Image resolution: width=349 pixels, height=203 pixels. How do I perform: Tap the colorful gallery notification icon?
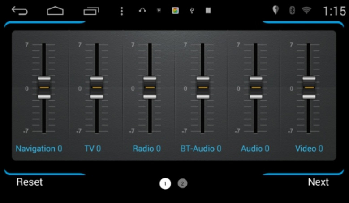pos(175,11)
